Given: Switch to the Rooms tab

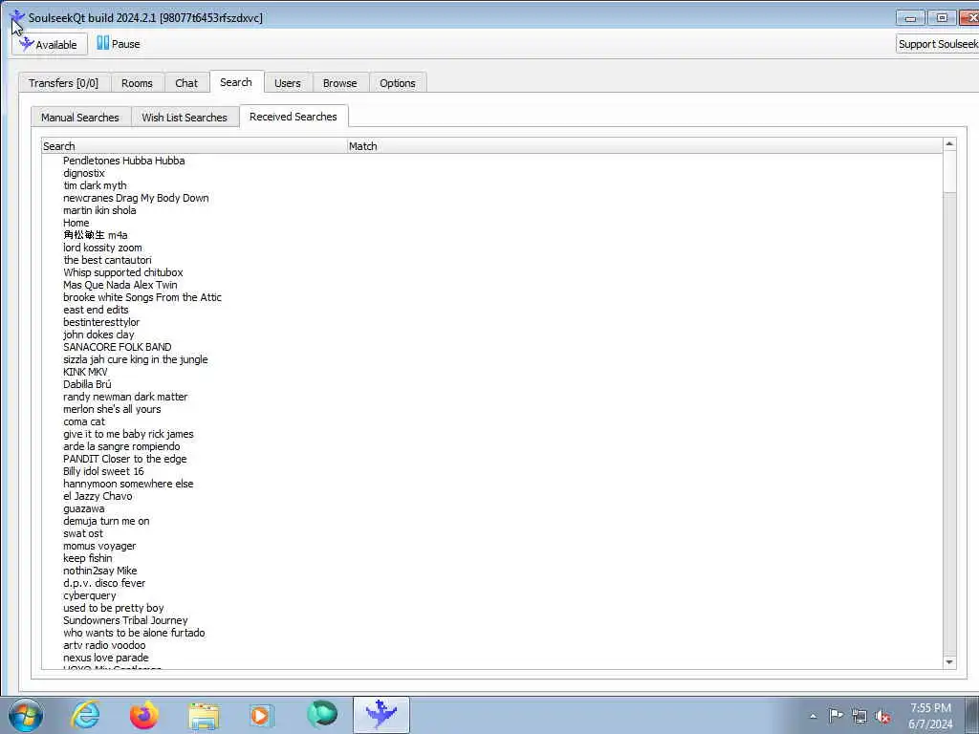Looking at the screenshot, I should (x=137, y=83).
